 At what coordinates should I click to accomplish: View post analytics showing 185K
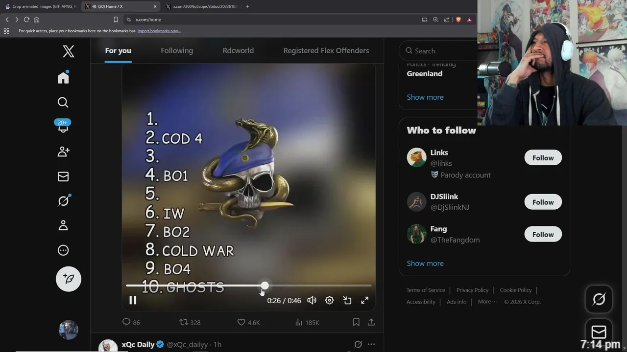click(x=307, y=322)
